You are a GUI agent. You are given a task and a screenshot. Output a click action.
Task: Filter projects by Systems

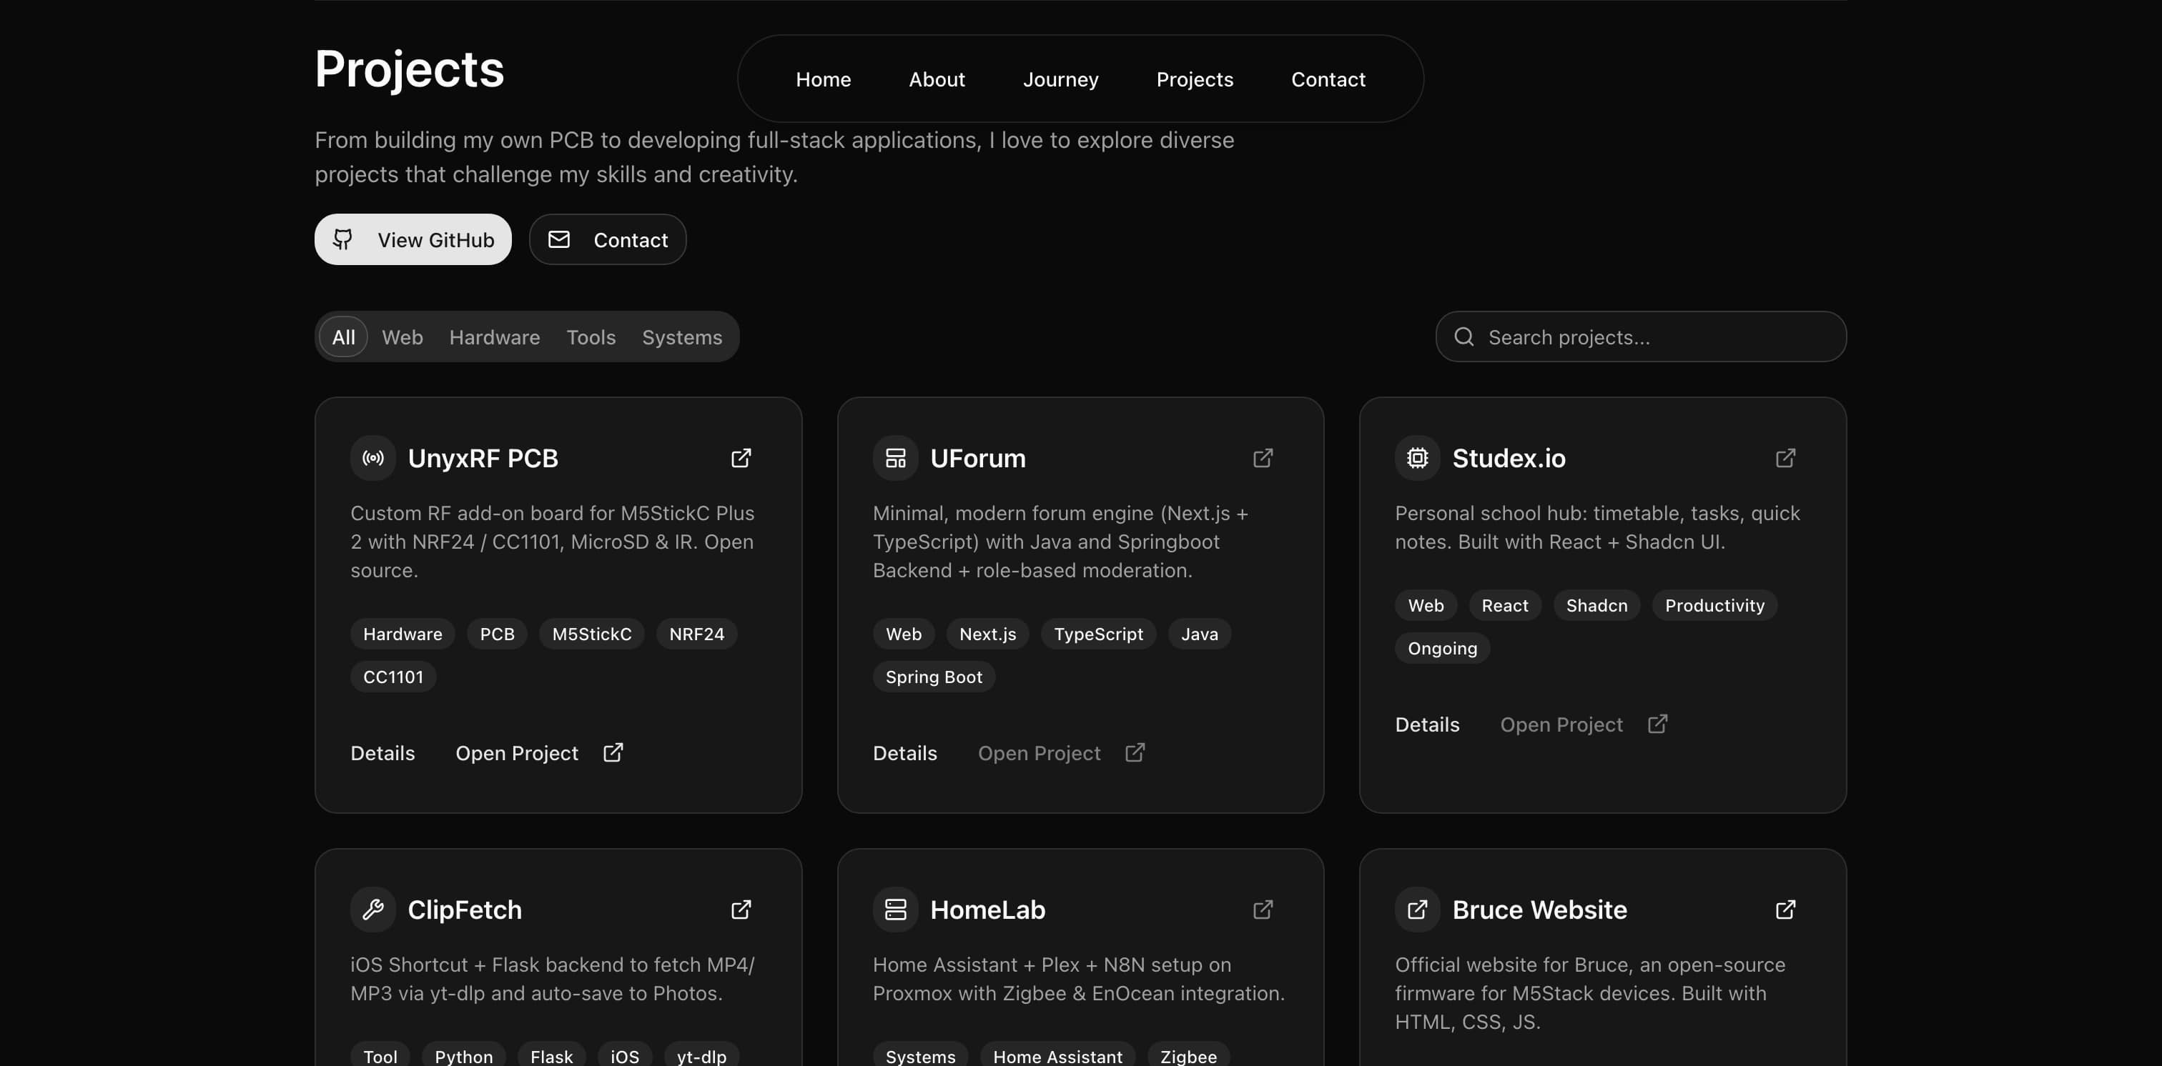(x=681, y=337)
